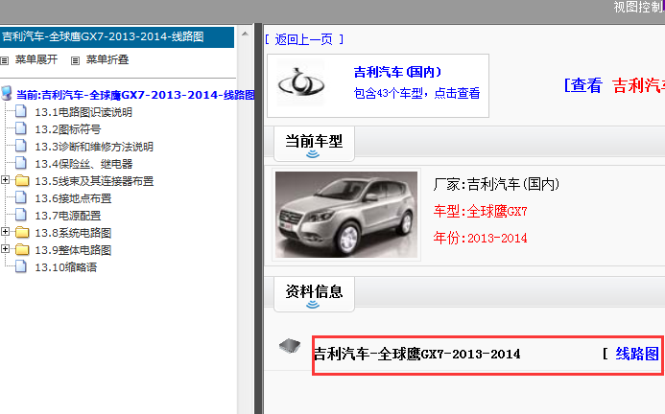Viewport: 665px width, 414px height.
Task: Click page icon for 13.10缩略语
Action: coord(21,267)
